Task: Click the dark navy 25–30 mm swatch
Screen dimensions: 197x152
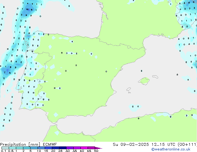Action: point(62,148)
